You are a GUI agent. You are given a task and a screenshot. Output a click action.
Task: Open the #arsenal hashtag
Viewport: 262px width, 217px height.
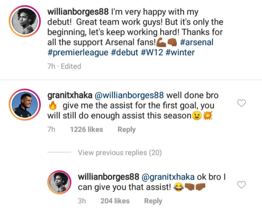196,43
